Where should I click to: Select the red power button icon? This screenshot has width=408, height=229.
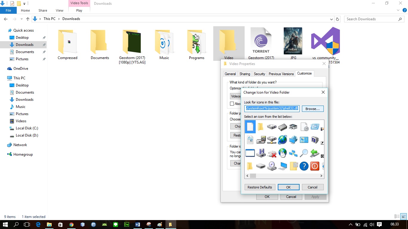tap(315, 166)
